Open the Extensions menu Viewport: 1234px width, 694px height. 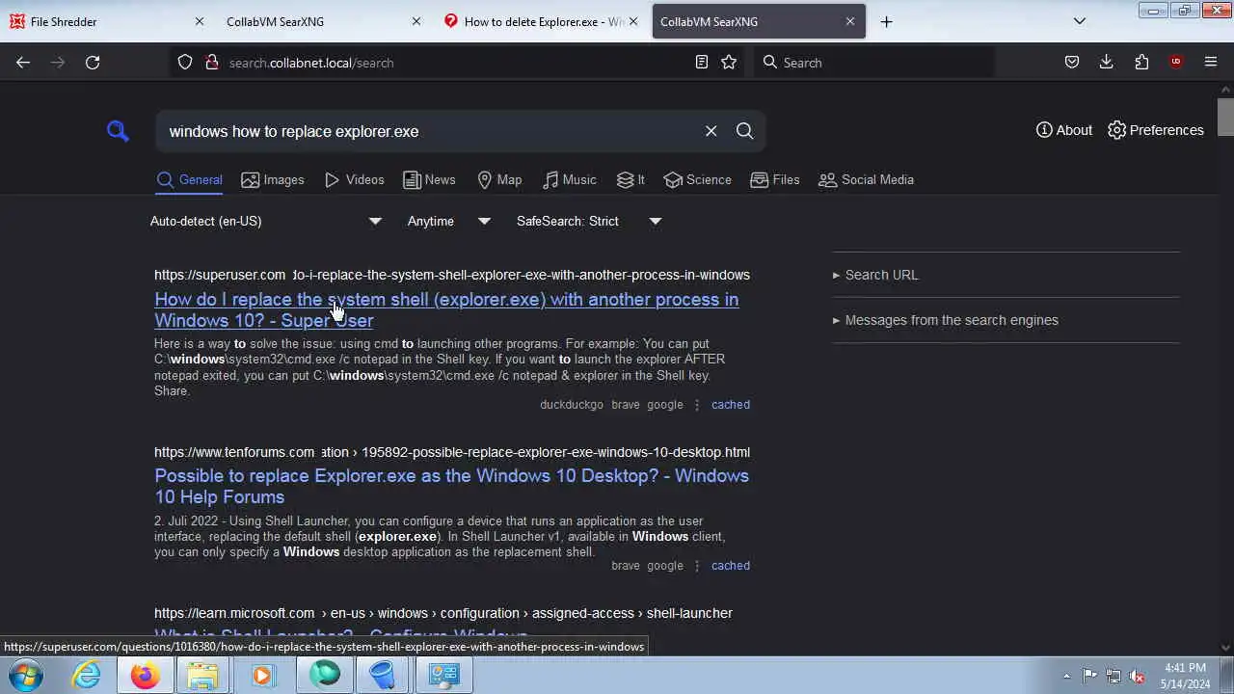pyautogui.click(x=1141, y=63)
